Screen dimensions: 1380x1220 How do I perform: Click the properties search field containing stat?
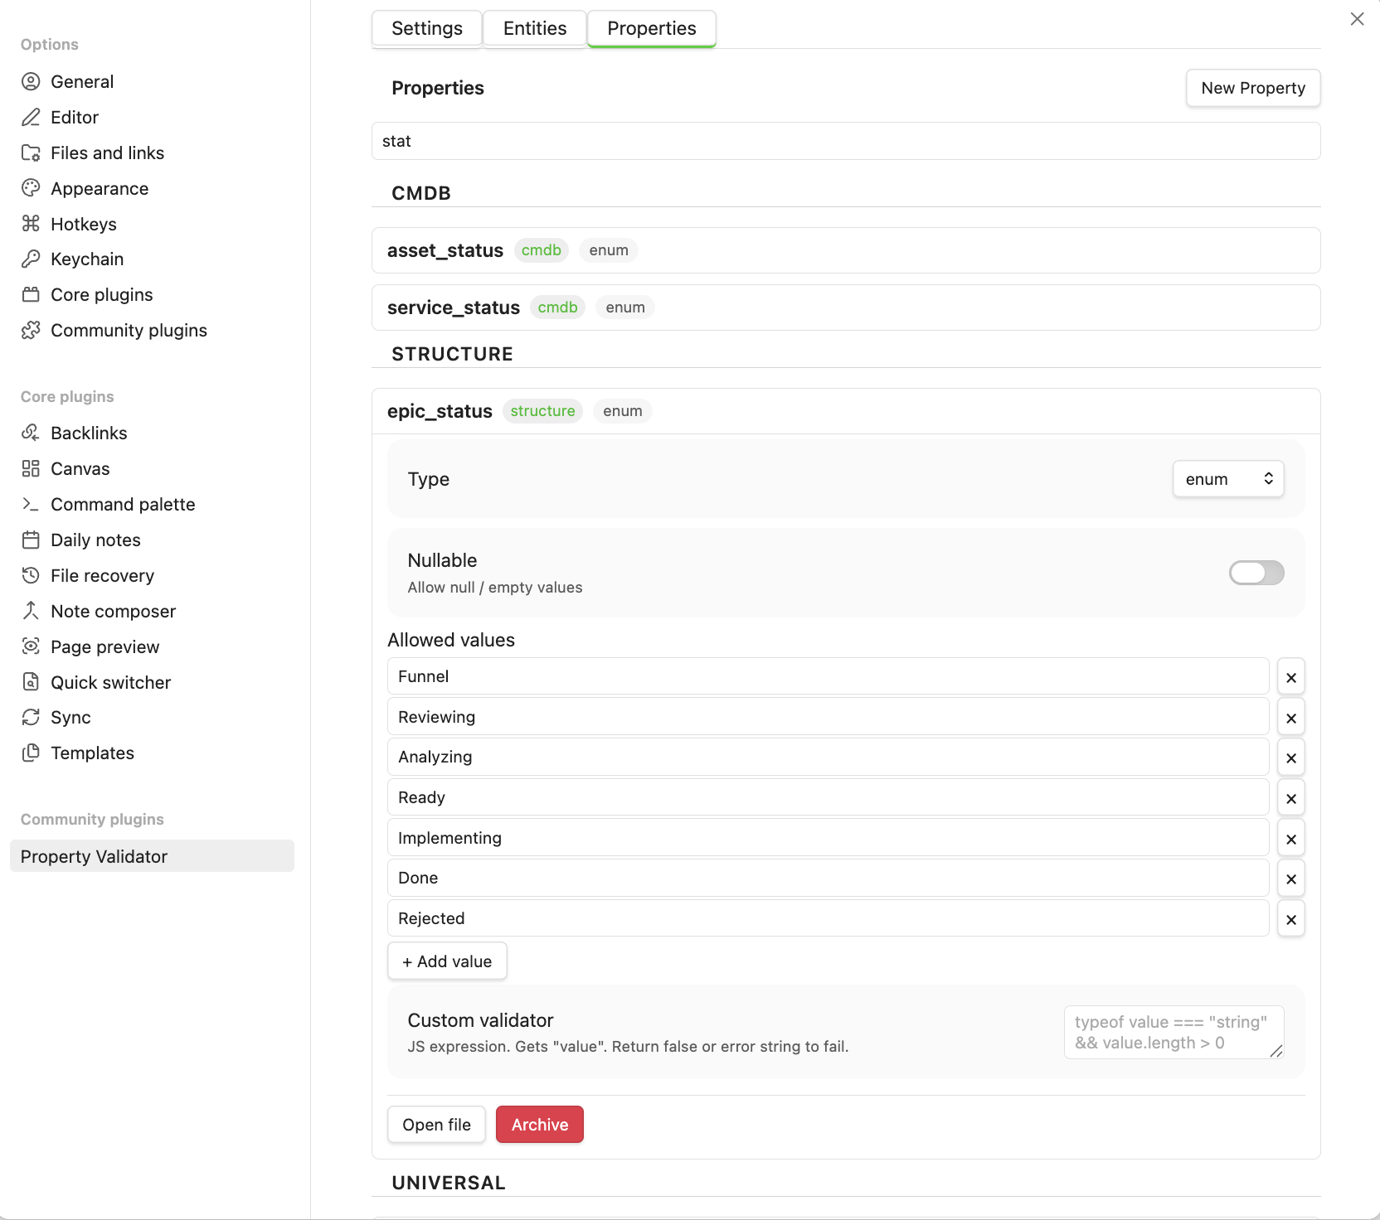point(845,141)
